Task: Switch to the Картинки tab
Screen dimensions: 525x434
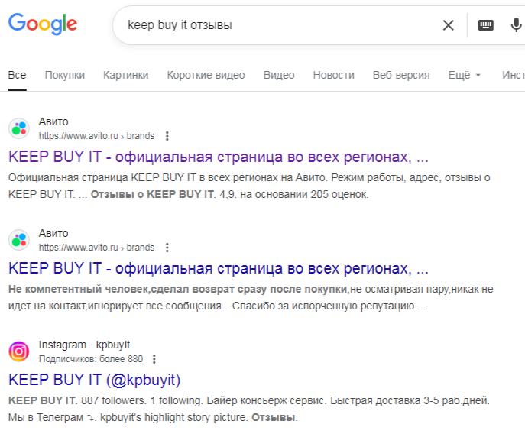Action: click(x=126, y=75)
